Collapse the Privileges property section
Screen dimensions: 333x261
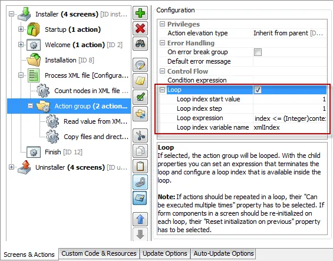[x=162, y=24]
